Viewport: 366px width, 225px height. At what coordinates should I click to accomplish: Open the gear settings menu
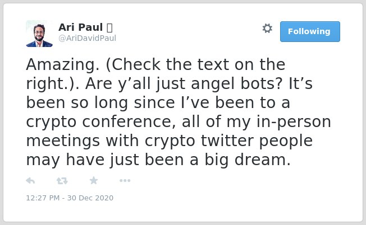click(x=267, y=29)
